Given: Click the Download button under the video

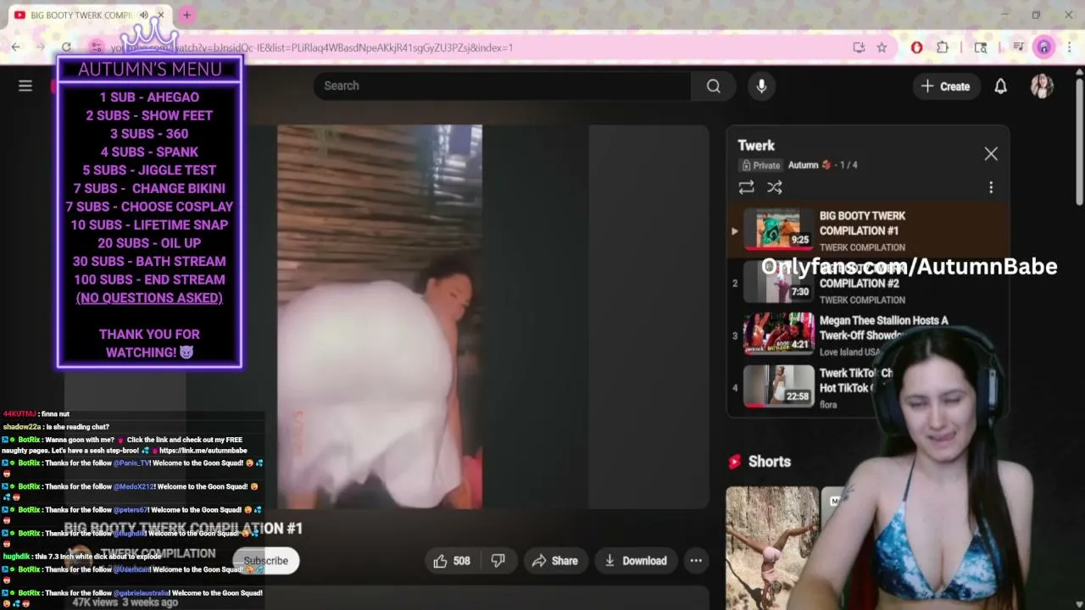Looking at the screenshot, I should pyautogui.click(x=636, y=561).
